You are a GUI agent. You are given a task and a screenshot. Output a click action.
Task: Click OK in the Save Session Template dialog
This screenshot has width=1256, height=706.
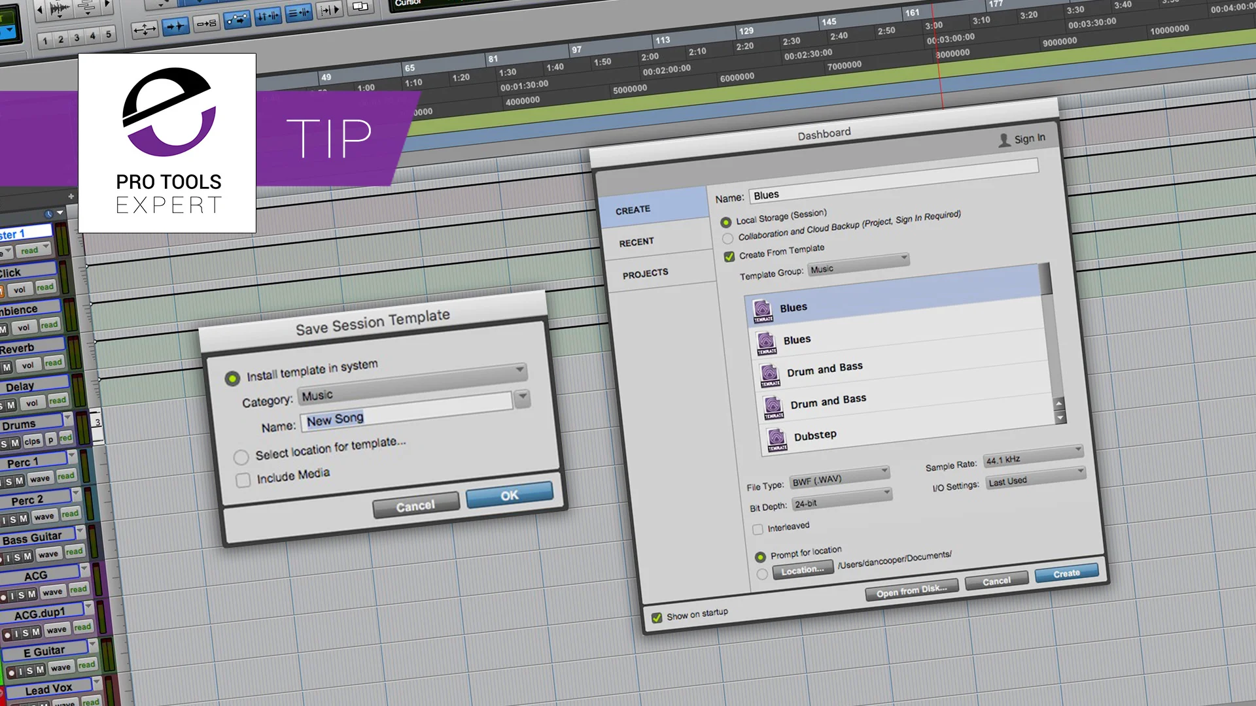coord(510,495)
